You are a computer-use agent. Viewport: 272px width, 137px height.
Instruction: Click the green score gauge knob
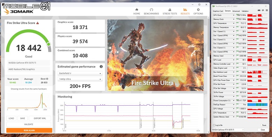click(48, 44)
